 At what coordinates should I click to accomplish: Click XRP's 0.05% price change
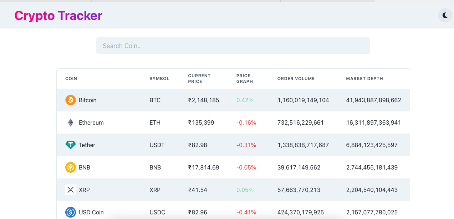click(x=245, y=190)
